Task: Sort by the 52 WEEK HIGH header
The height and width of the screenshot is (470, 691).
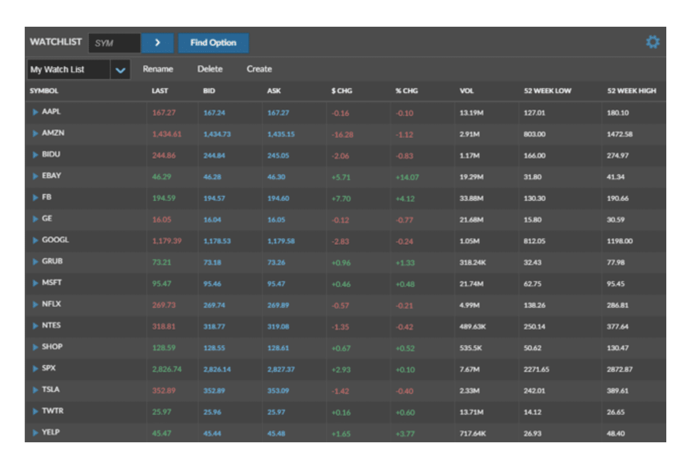Action: [x=632, y=91]
